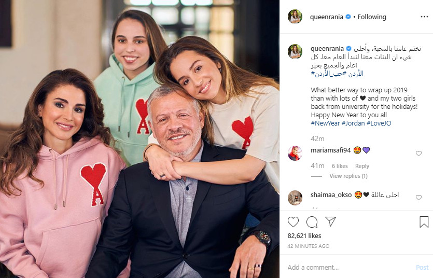
Task: Expand View replies (1) under mariamsafi94
Action: [348, 176]
